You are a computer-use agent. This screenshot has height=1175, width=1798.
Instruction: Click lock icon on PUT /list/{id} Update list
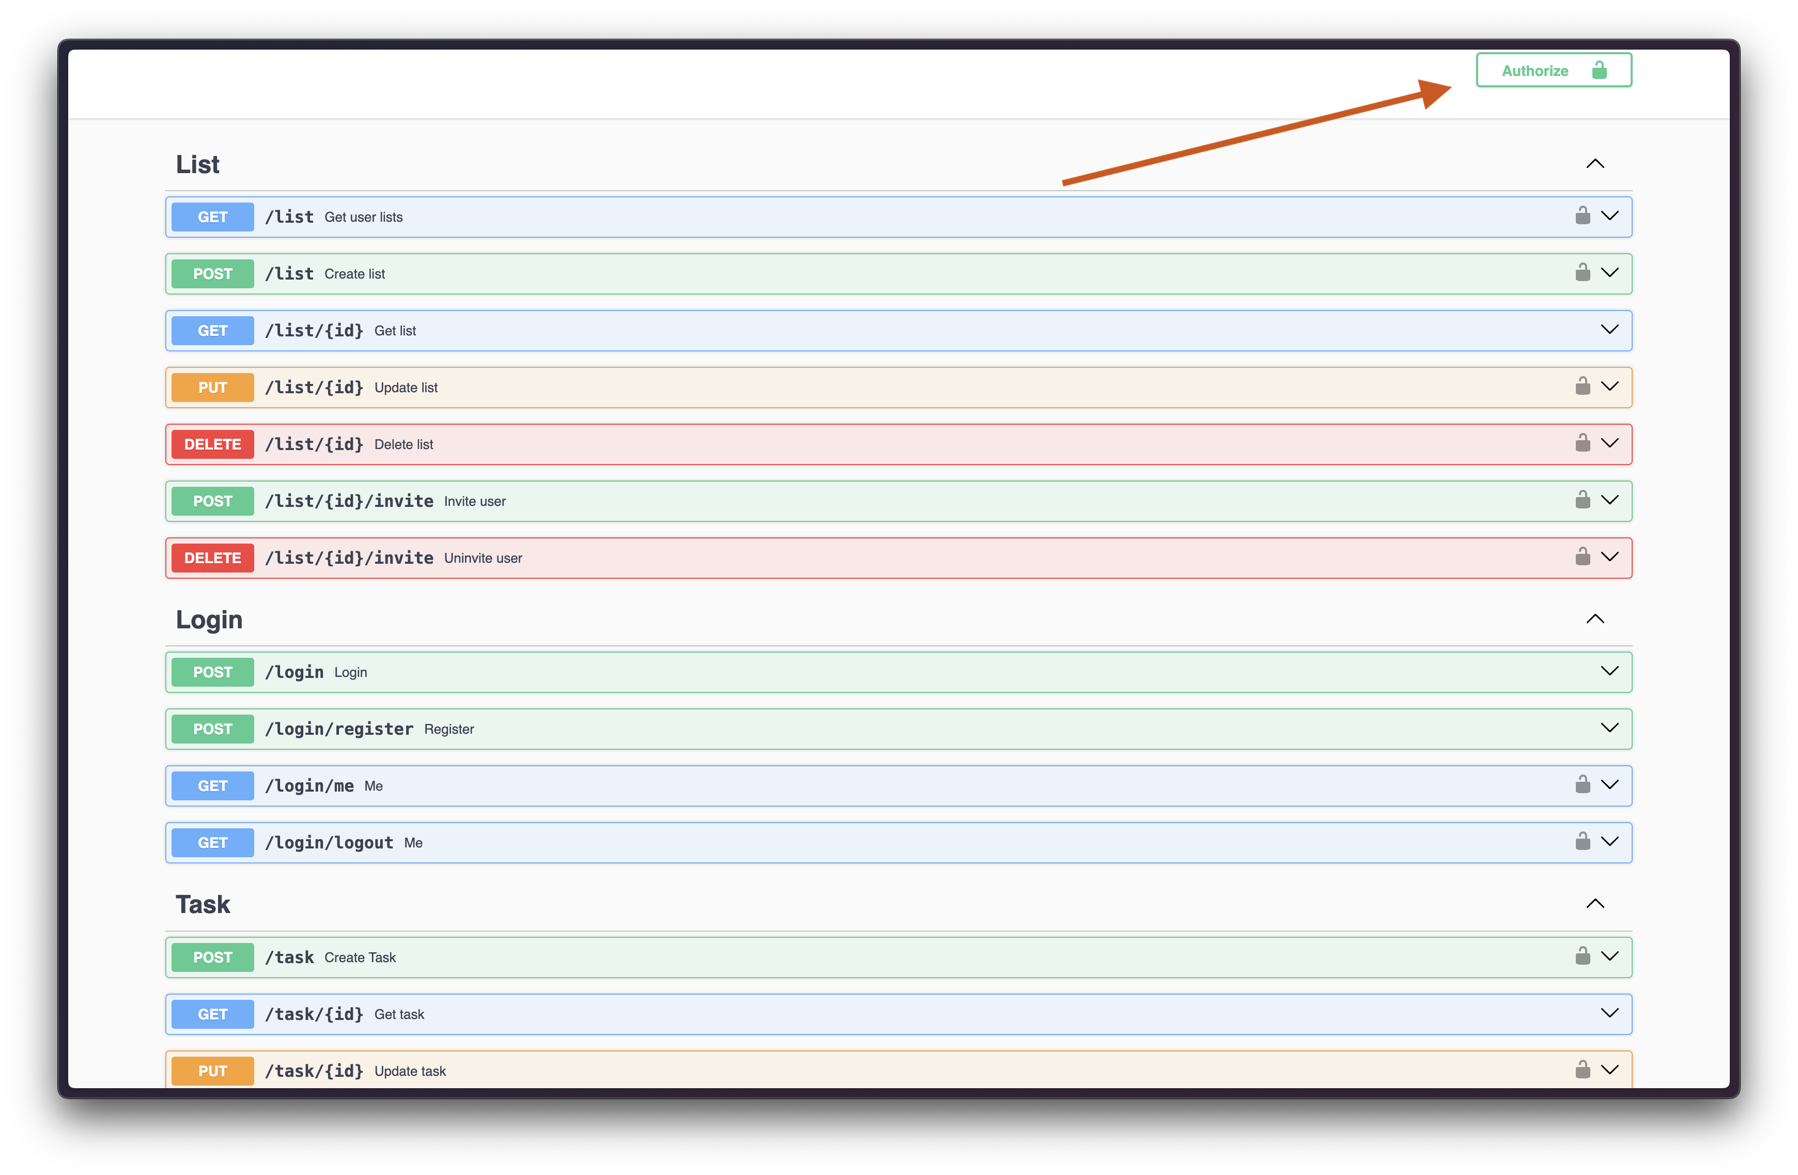[x=1582, y=386]
